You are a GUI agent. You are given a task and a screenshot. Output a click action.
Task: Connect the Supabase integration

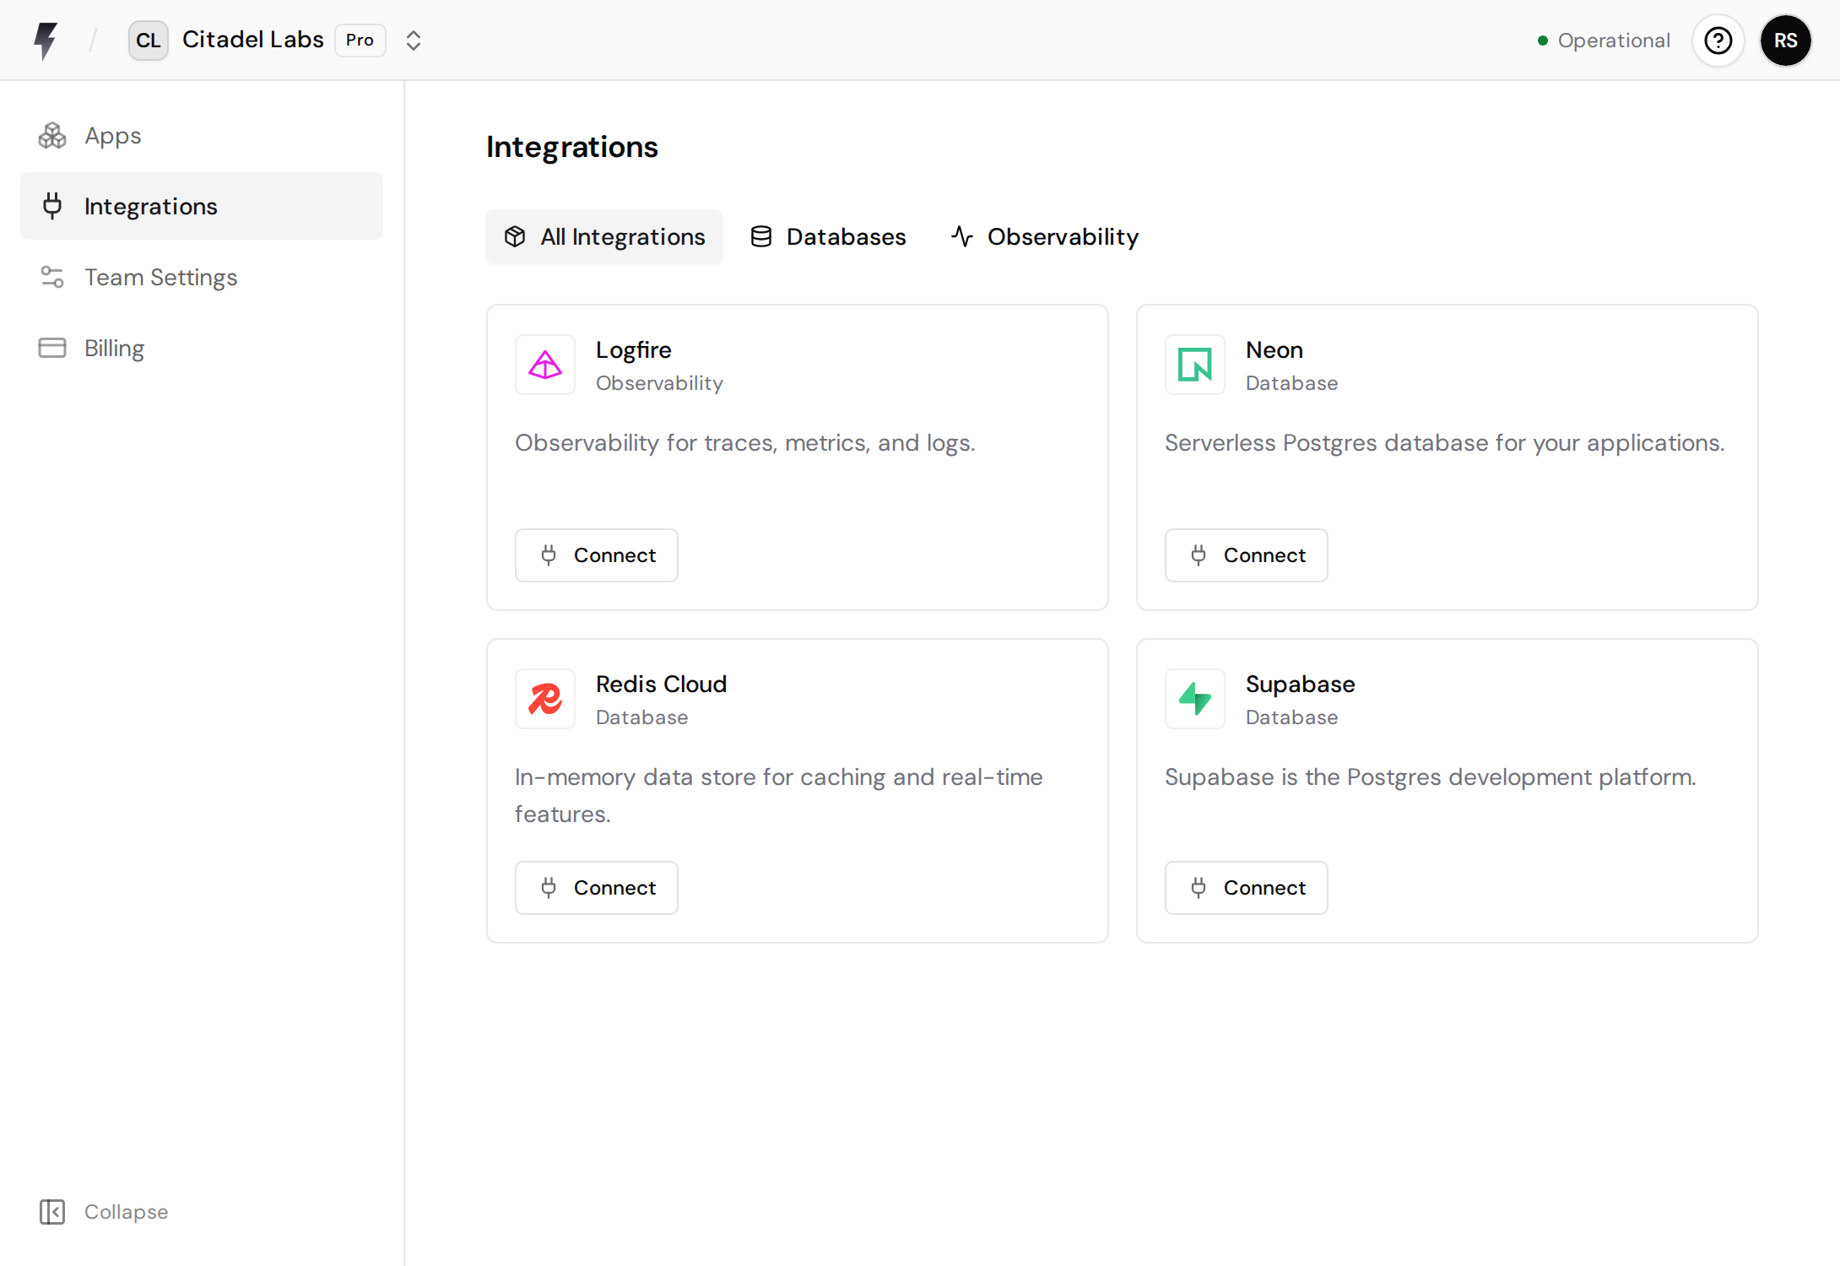point(1247,888)
